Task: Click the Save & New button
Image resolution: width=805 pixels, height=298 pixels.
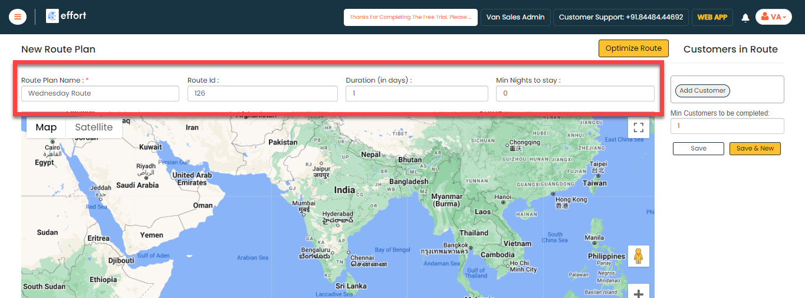Action: pyautogui.click(x=755, y=149)
